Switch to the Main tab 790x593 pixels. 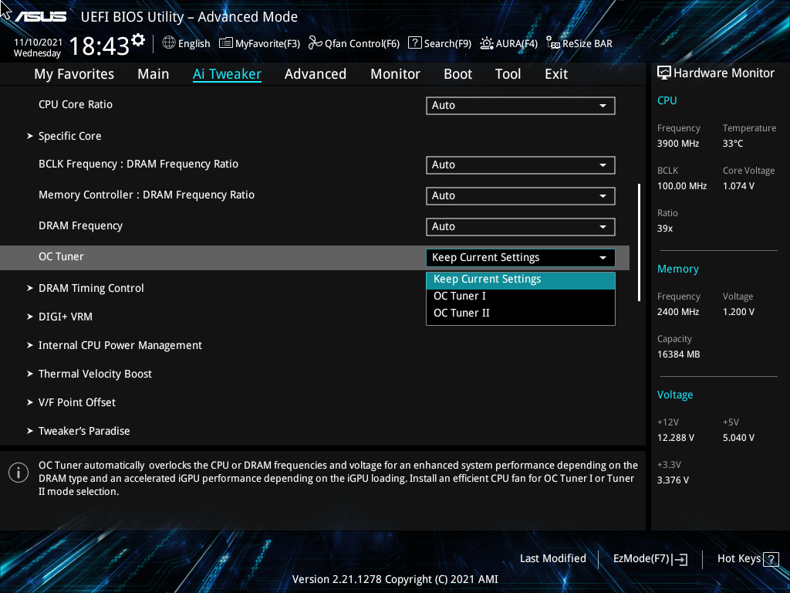point(154,74)
